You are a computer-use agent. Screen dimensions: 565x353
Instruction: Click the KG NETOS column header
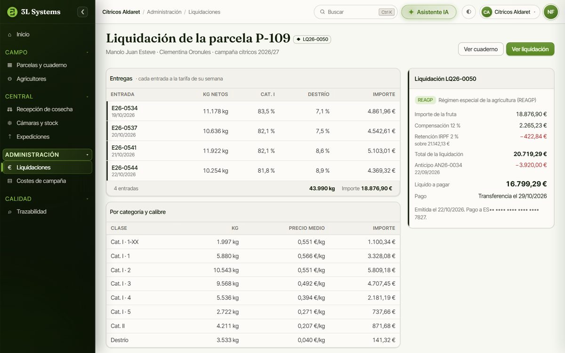click(x=215, y=95)
